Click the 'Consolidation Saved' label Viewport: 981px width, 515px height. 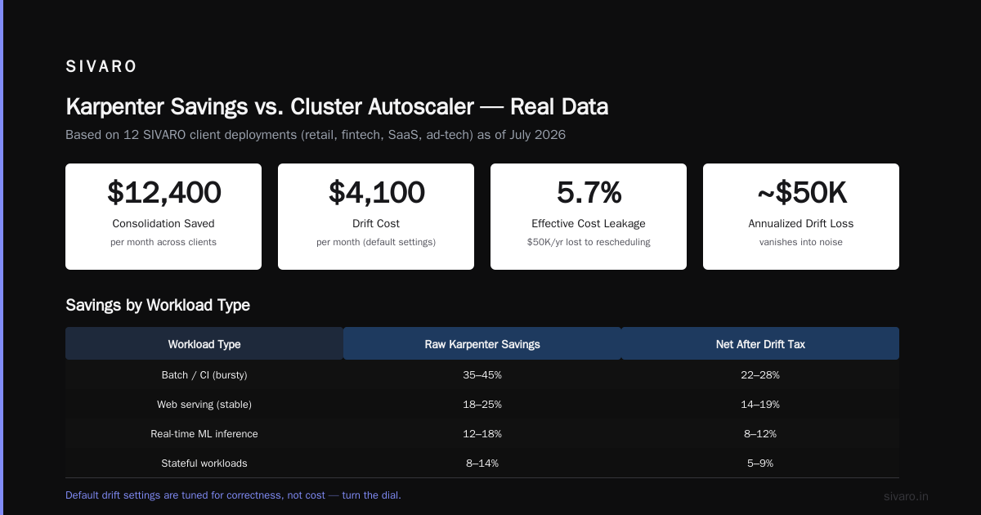[163, 223]
